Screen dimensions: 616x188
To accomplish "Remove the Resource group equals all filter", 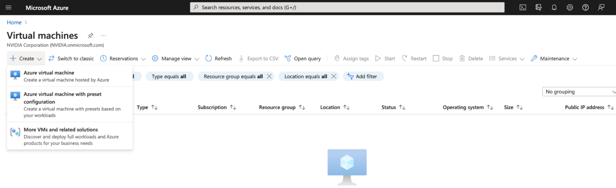I will tap(269, 76).
